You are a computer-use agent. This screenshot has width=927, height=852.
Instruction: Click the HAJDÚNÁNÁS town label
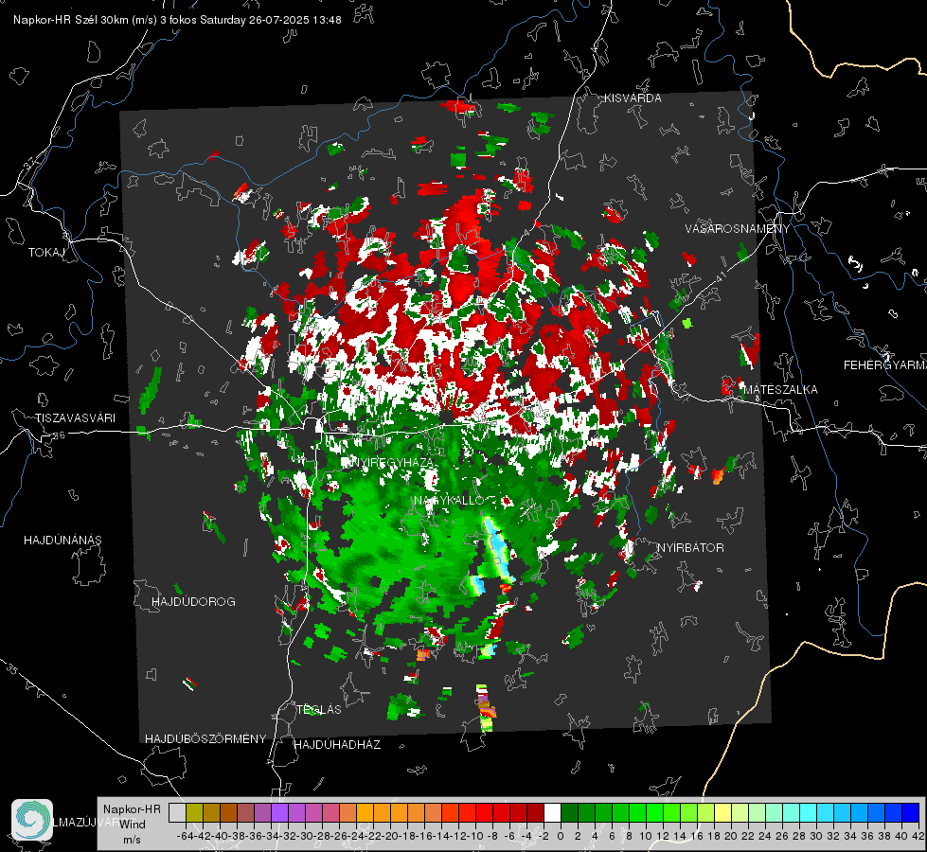tap(62, 540)
